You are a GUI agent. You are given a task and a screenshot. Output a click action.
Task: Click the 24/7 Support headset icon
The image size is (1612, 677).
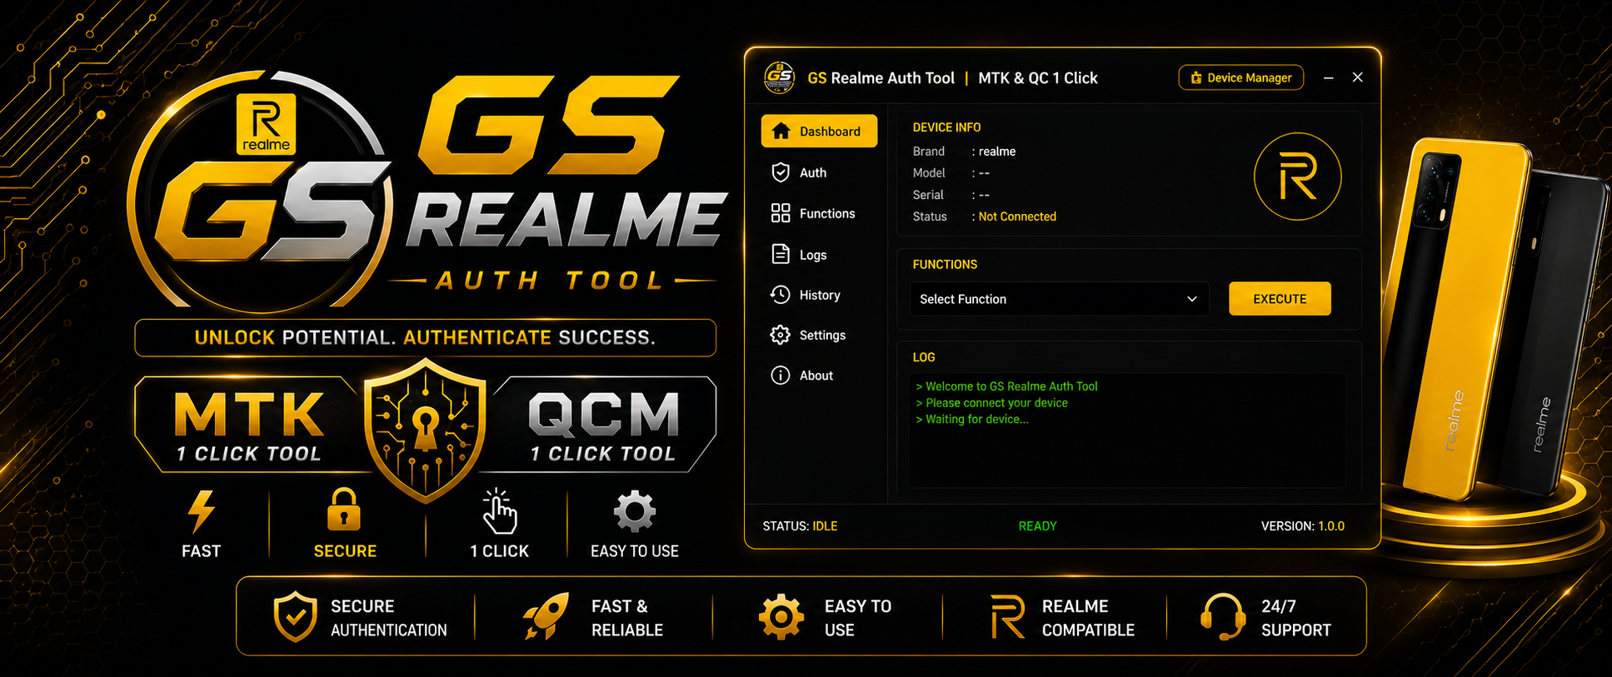[1223, 617]
